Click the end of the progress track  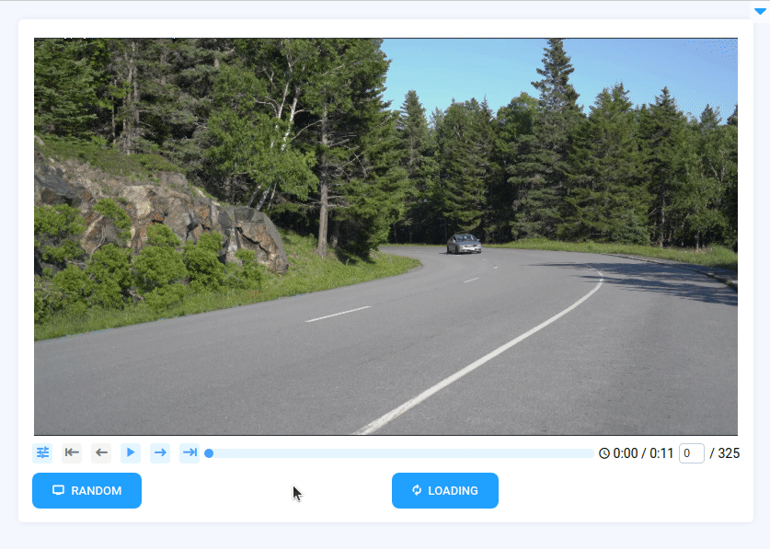pyautogui.click(x=592, y=453)
